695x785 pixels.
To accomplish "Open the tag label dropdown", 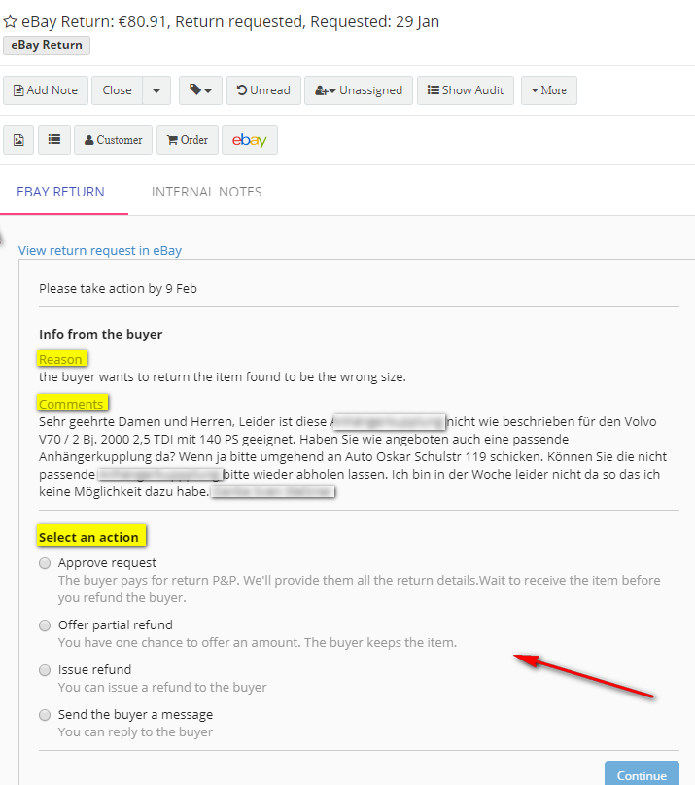I will click(202, 90).
